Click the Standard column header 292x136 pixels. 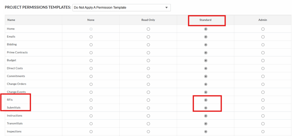tap(205, 20)
